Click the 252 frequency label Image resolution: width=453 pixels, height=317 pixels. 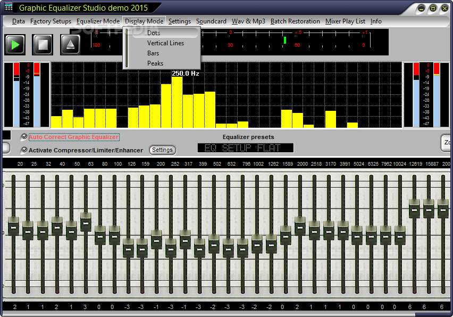pyautogui.click(x=175, y=164)
